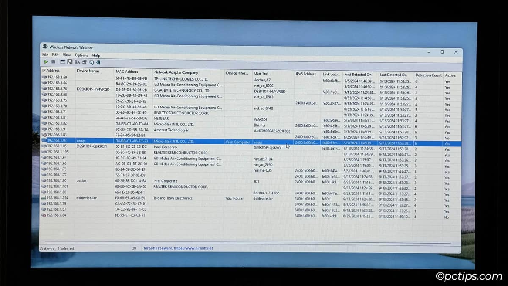Click the Wireless Network Watcher title bar icon

(45, 47)
